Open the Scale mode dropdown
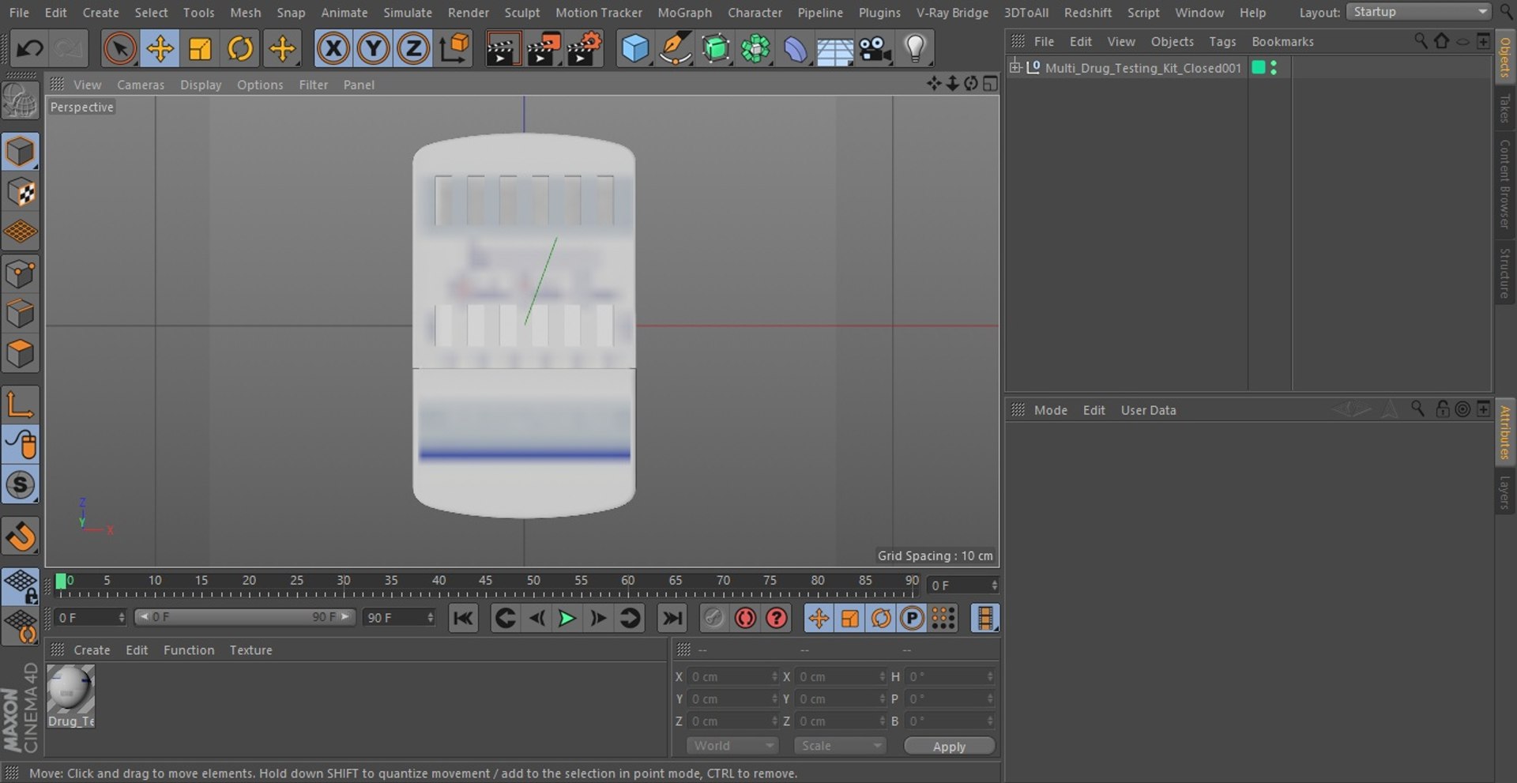This screenshot has height=783, width=1517. 840,746
